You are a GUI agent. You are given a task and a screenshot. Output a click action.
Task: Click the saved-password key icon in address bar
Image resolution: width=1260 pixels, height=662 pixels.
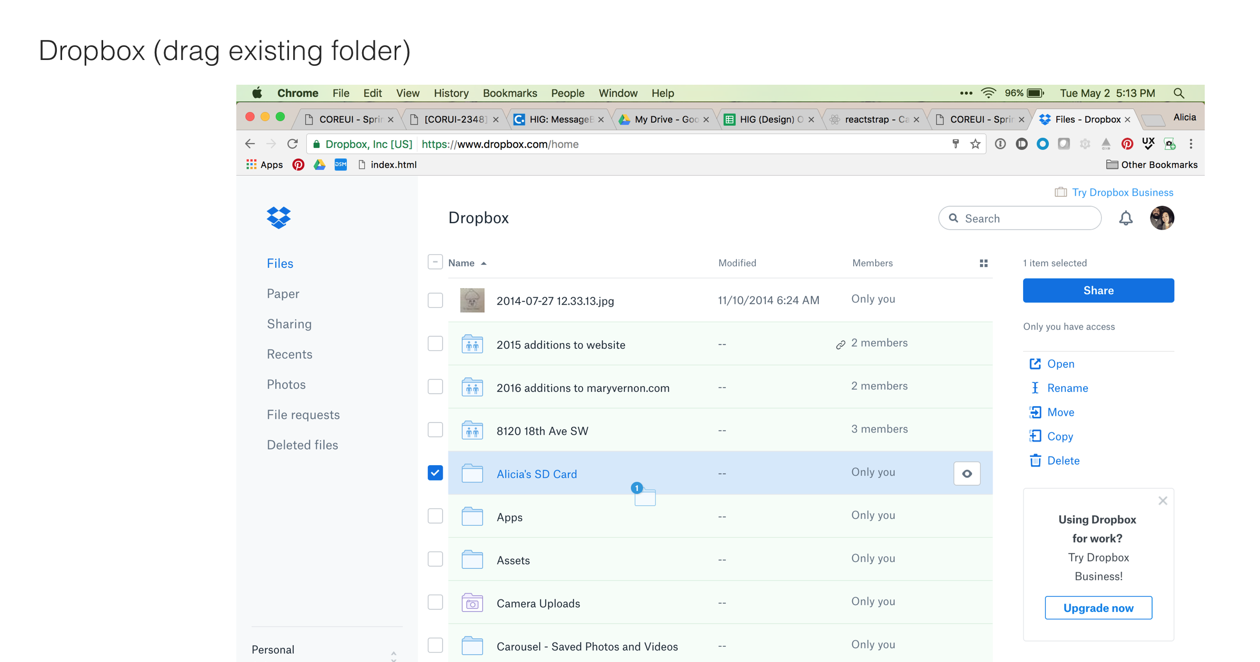tap(956, 144)
